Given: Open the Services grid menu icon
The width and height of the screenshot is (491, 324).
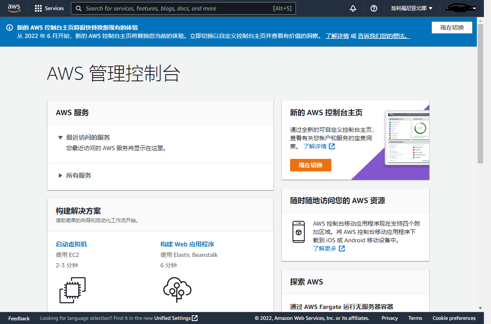Looking at the screenshot, I should [x=38, y=8].
